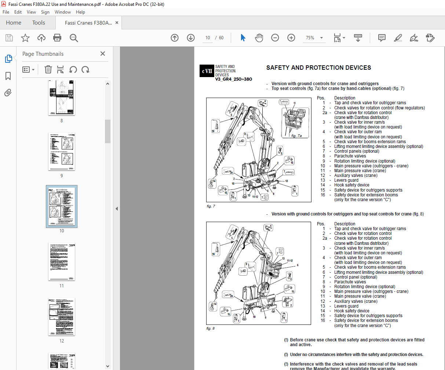
Task: Open the Help menu
Action: pyautogui.click(x=80, y=12)
